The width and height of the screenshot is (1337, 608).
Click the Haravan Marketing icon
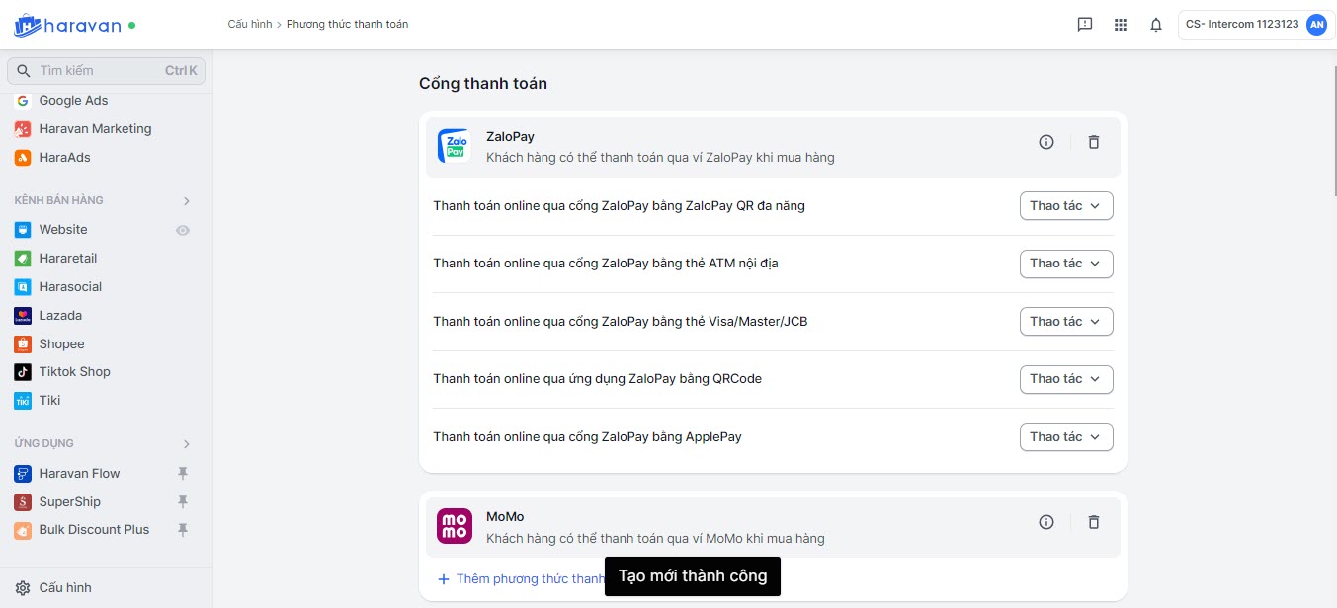(x=22, y=129)
